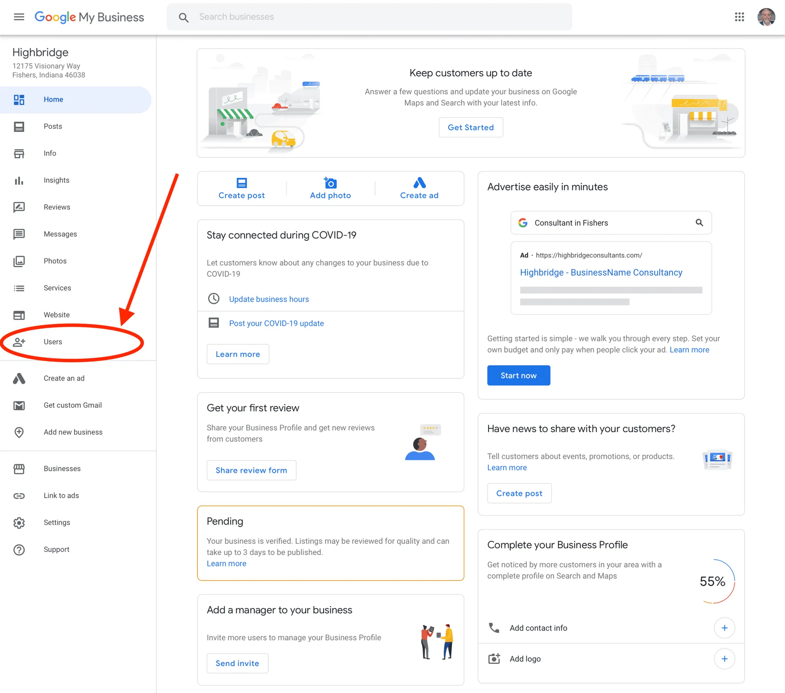Viewport: 785px width, 693px height.
Task: Open Settings from the sidebar
Action: pyautogui.click(x=57, y=522)
